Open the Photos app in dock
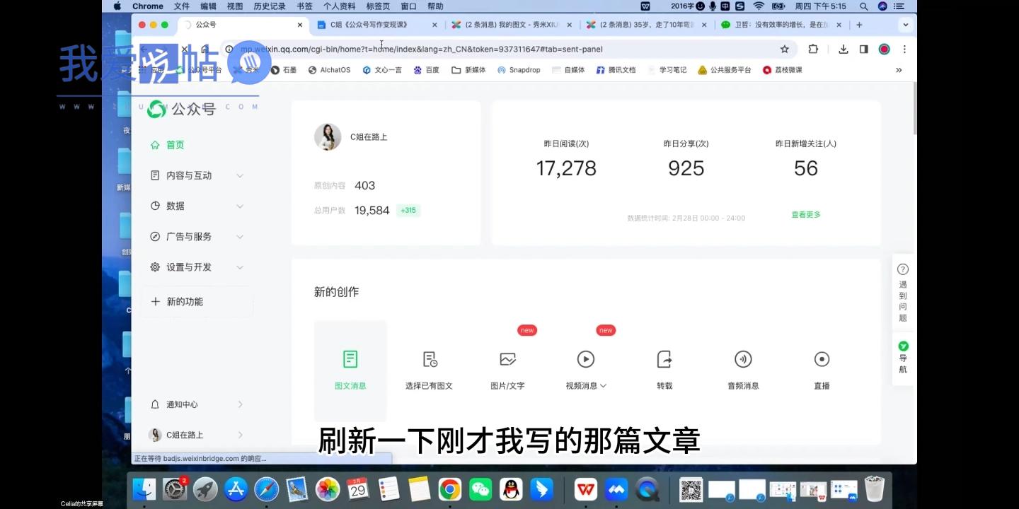 pos(328,488)
